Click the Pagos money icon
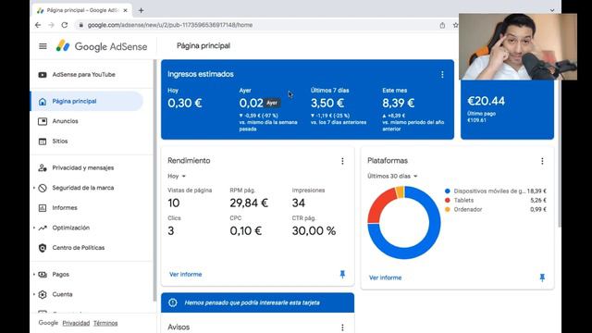 tap(43, 275)
